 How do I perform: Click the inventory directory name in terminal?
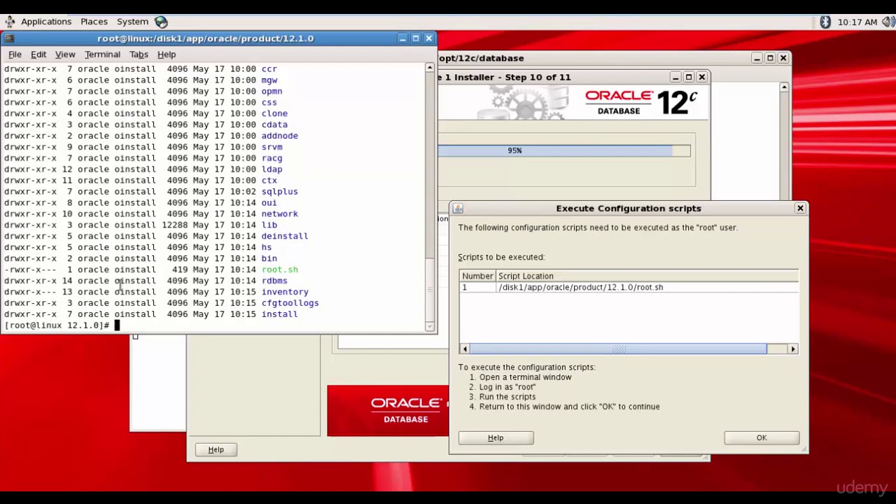[x=285, y=292]
